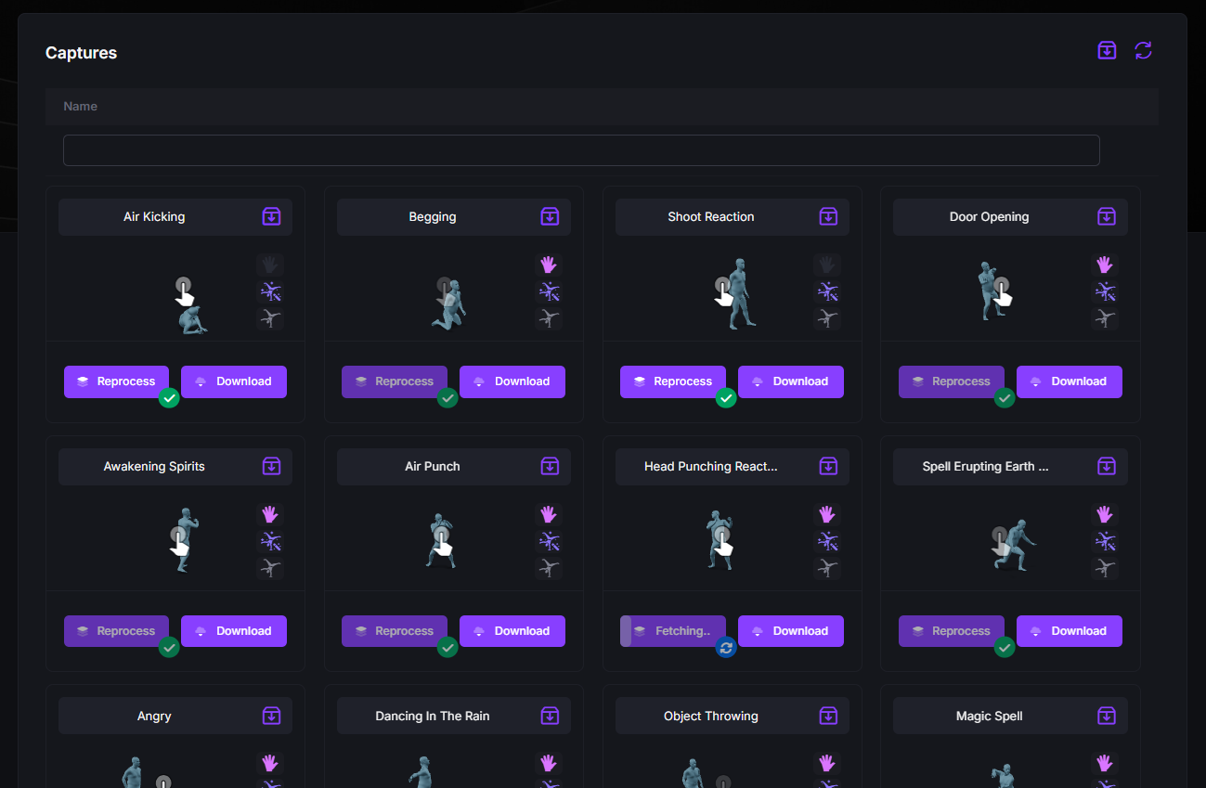This screenshot has width=1206, height=788.
Task: Archive the Angry capture
Action: (271, 716)
